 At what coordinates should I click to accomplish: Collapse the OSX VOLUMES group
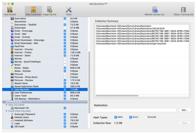click(x=6, y=105)
